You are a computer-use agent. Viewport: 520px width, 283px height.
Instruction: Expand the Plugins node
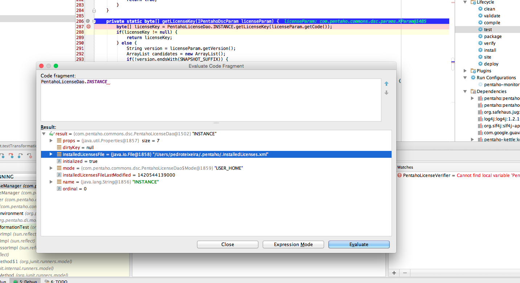coord(465,71)
